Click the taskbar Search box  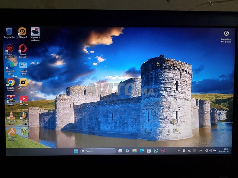click(98, 151)
